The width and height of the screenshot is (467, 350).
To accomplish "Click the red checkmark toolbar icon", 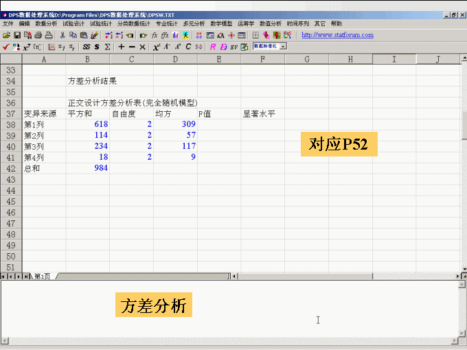I will pyautogui.click(x=5, y=47).
